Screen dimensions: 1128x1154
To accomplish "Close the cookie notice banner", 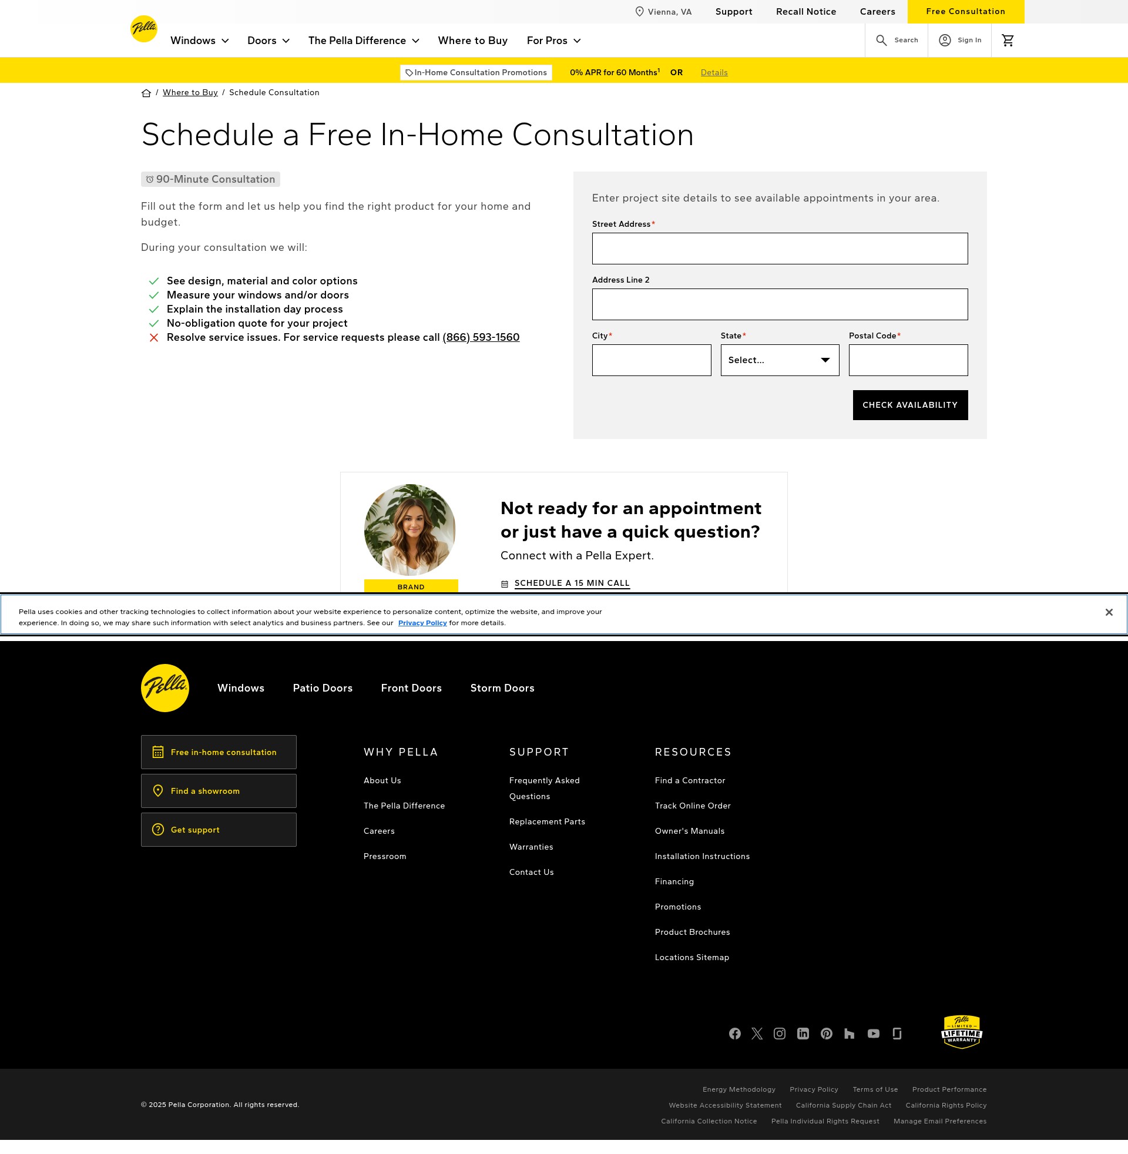I will 1109,612.
